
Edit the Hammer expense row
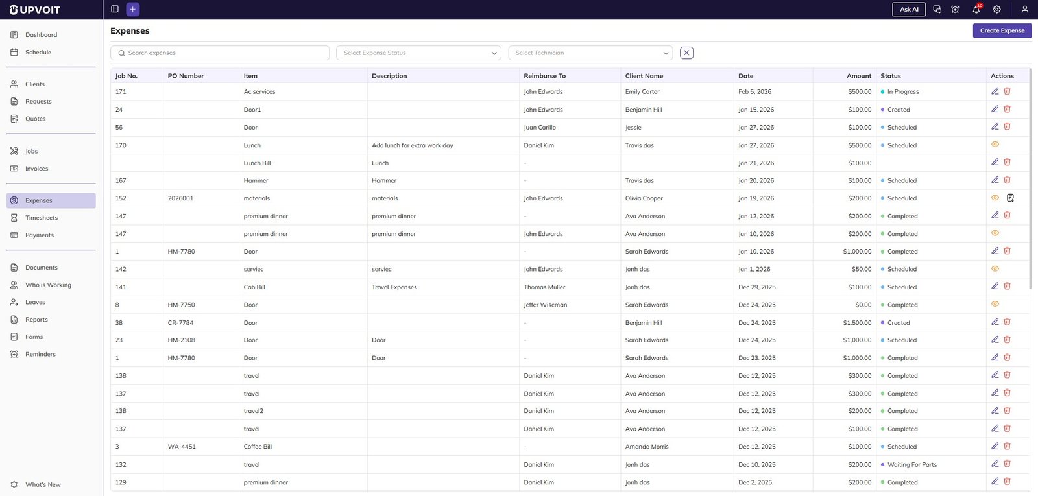pyautogui.click(x=995, y=180)
